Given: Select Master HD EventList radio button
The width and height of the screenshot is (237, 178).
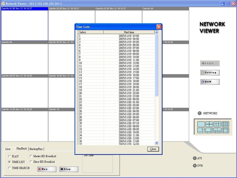Looking at the screenshot, I should point(31,156).
